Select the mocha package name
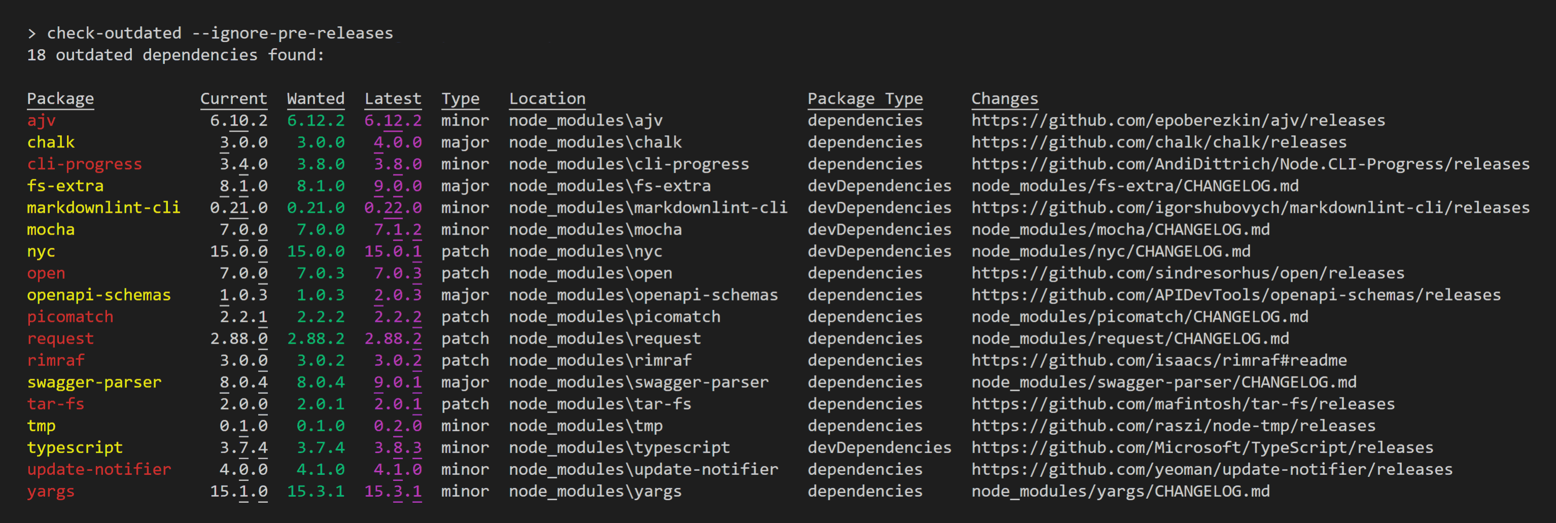 pyautogui.click(x=51, y=230)
